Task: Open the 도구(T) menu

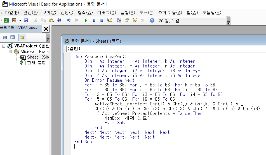Action: [146, 13]
